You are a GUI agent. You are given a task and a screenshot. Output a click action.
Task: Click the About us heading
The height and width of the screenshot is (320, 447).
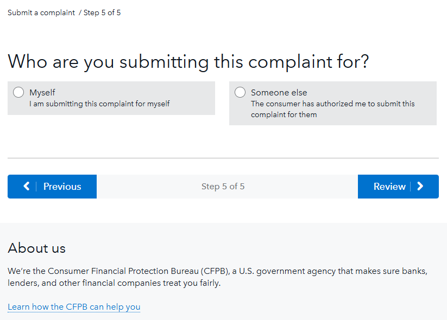(36, 248)
